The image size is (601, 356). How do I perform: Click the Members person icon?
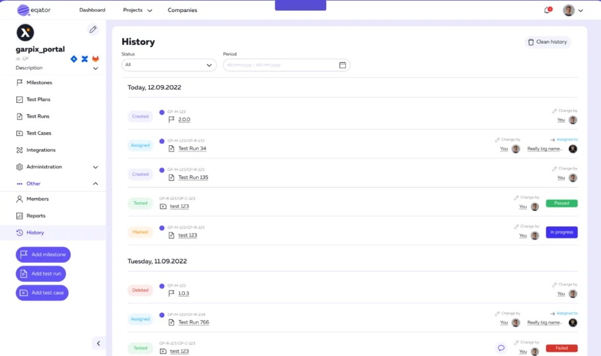click(x=20, y=199)
